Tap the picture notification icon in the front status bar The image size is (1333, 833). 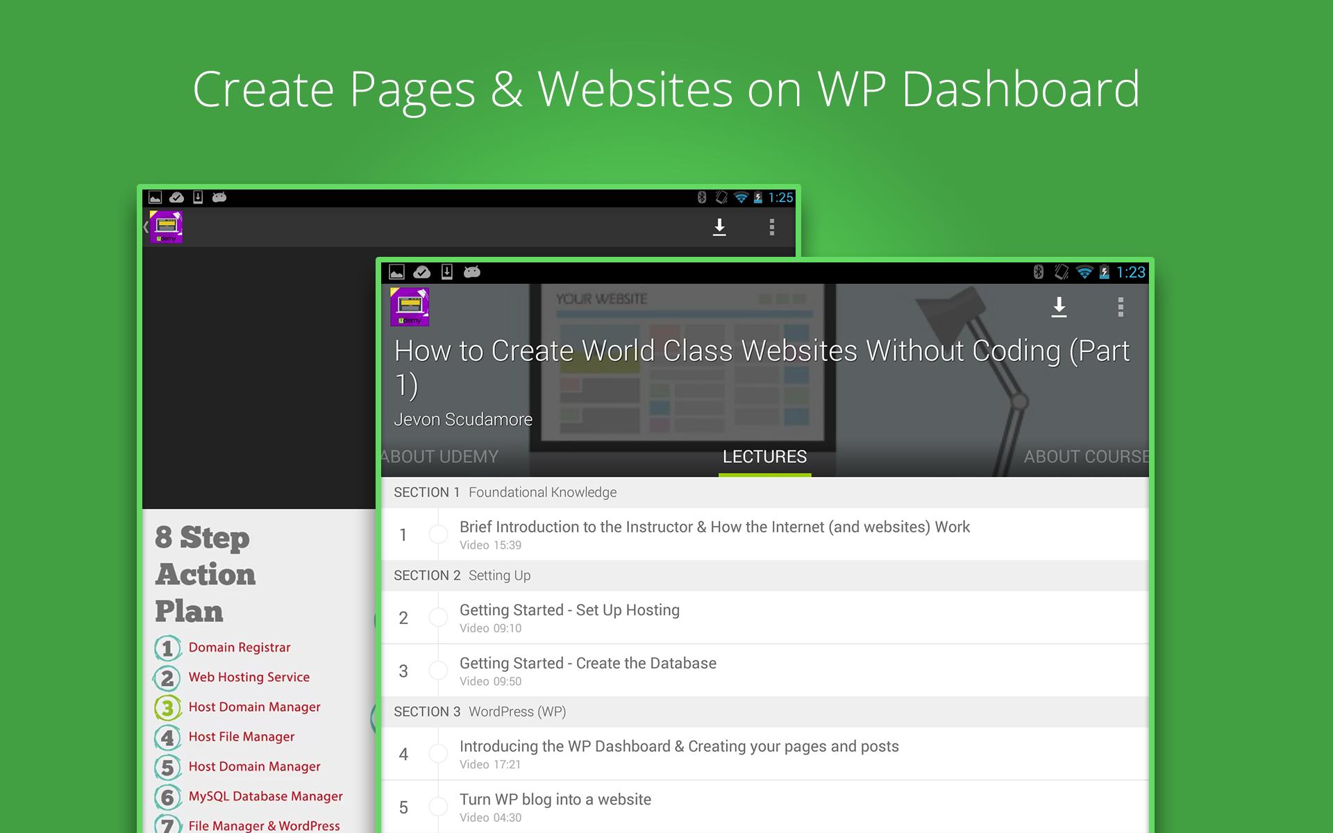(396, 272)
